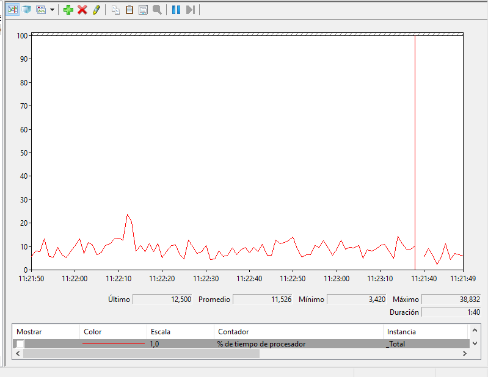
Task: Sort by the Contador column header
Action: coord(299,332)
